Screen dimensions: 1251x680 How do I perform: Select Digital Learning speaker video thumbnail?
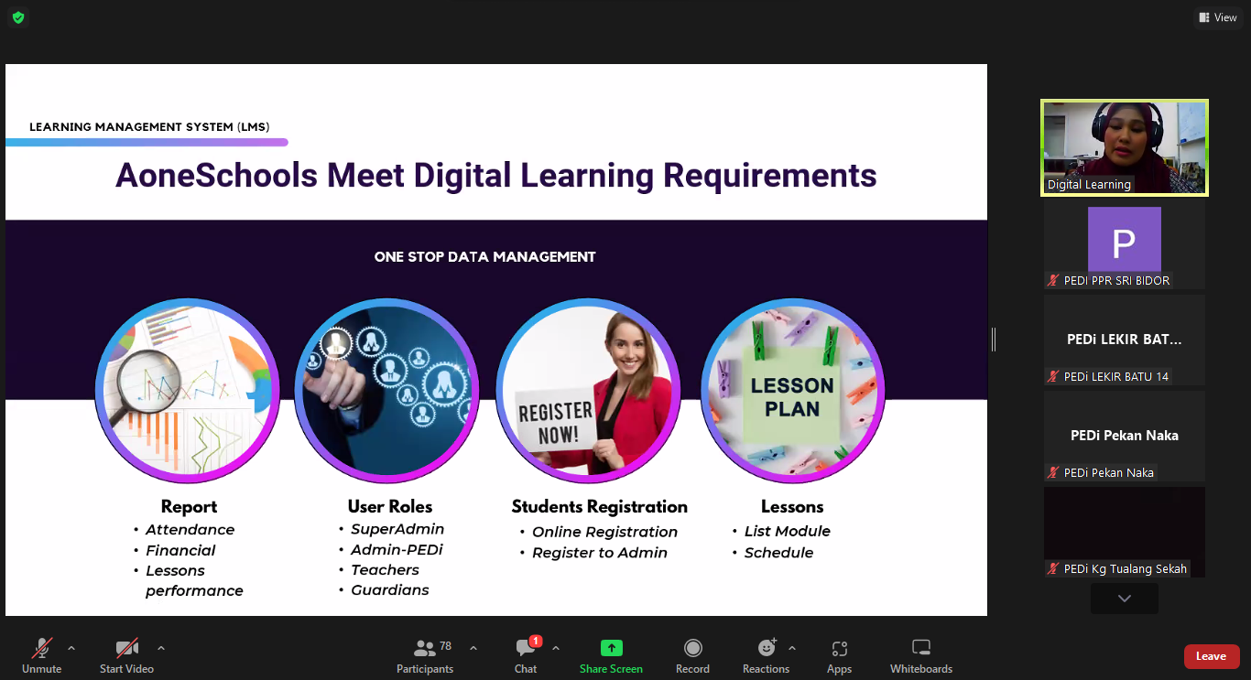pyautogui.click(x=1125, y=147)
